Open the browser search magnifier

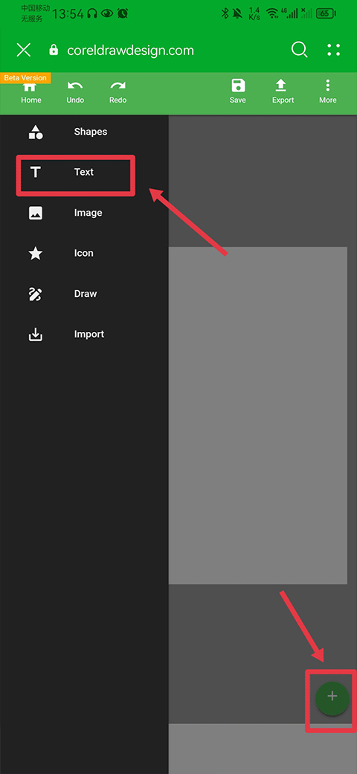299,50
